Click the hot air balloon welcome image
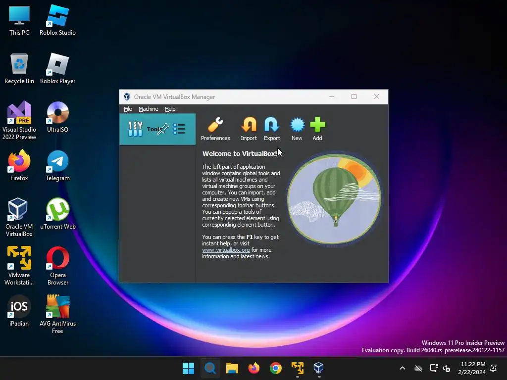This screenshot has height=380, width=507. click(x=334, y=199)
